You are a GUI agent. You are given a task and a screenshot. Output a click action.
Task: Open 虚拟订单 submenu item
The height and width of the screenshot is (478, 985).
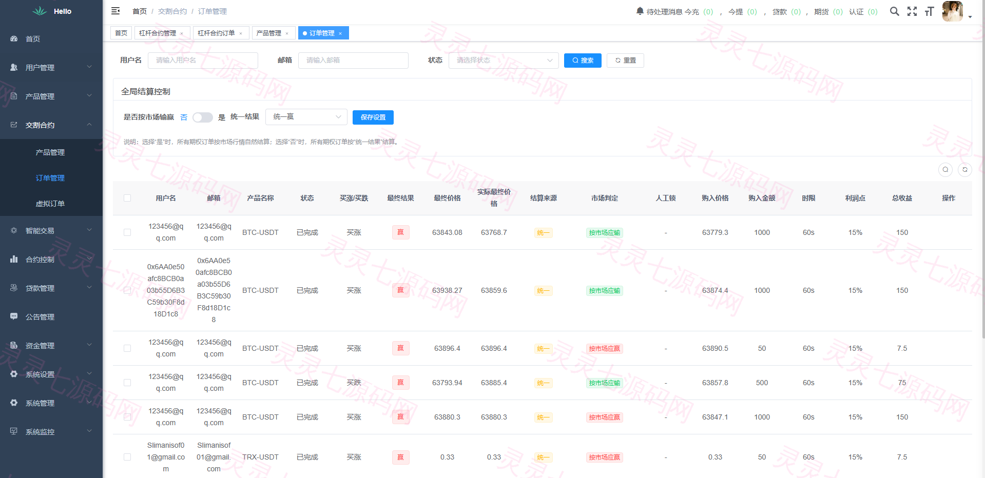click(51, 204)
